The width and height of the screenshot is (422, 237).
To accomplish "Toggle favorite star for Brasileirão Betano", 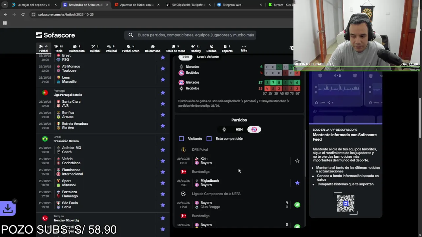I will (163, 139).
